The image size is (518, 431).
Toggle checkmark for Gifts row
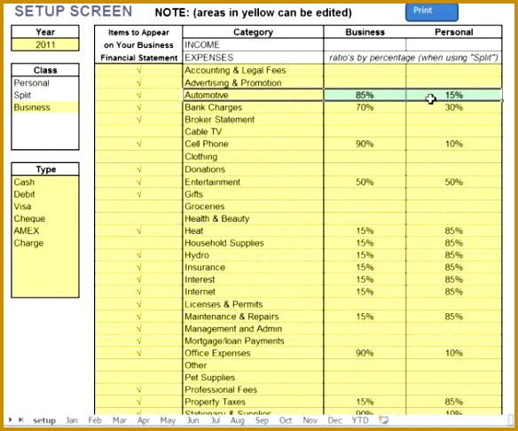click(x=138, y=194)
